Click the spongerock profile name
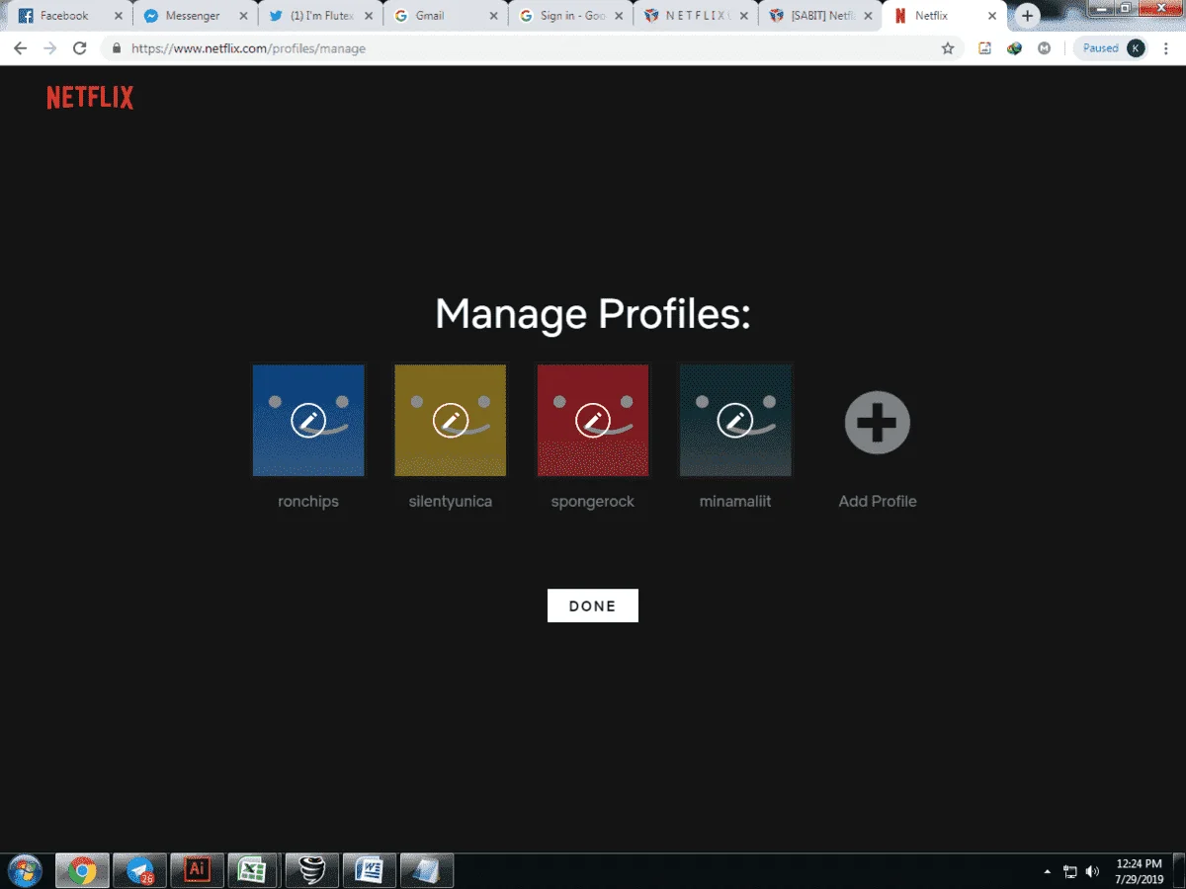1186x889 pixels. pyautogui.click(x=593, y=501)
